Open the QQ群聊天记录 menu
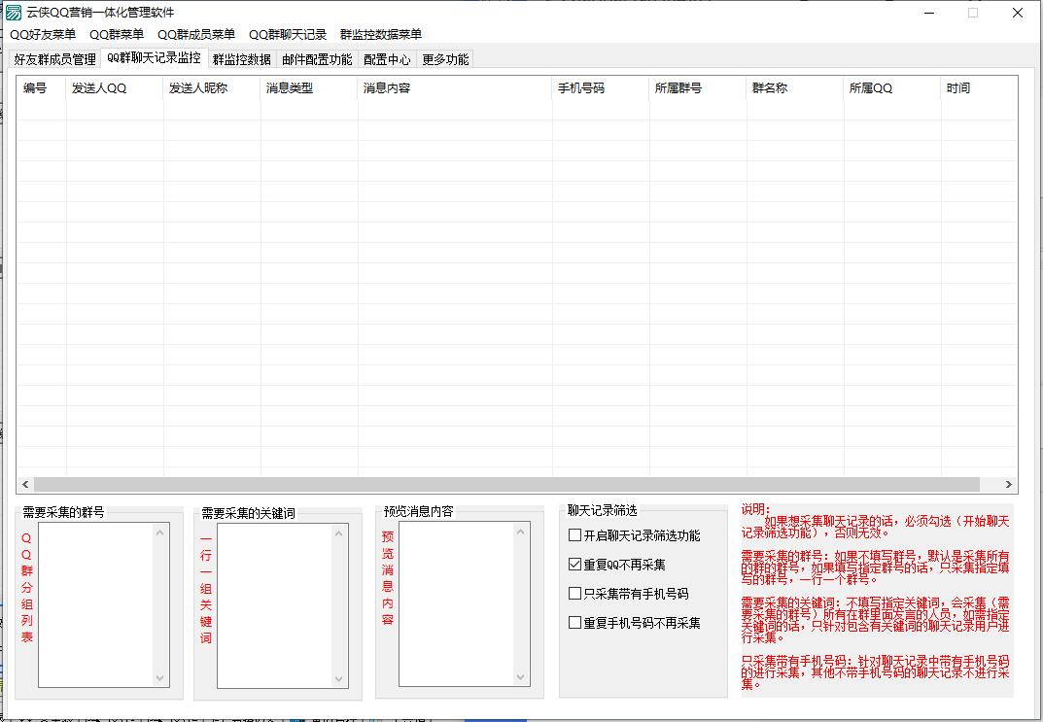Image resolution: width=1043 pixels, height=722 pixels. 288,35
